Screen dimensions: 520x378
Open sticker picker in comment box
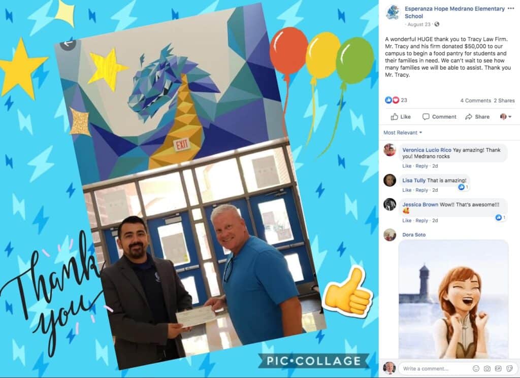pyautogui.click(x=509, y=368)
